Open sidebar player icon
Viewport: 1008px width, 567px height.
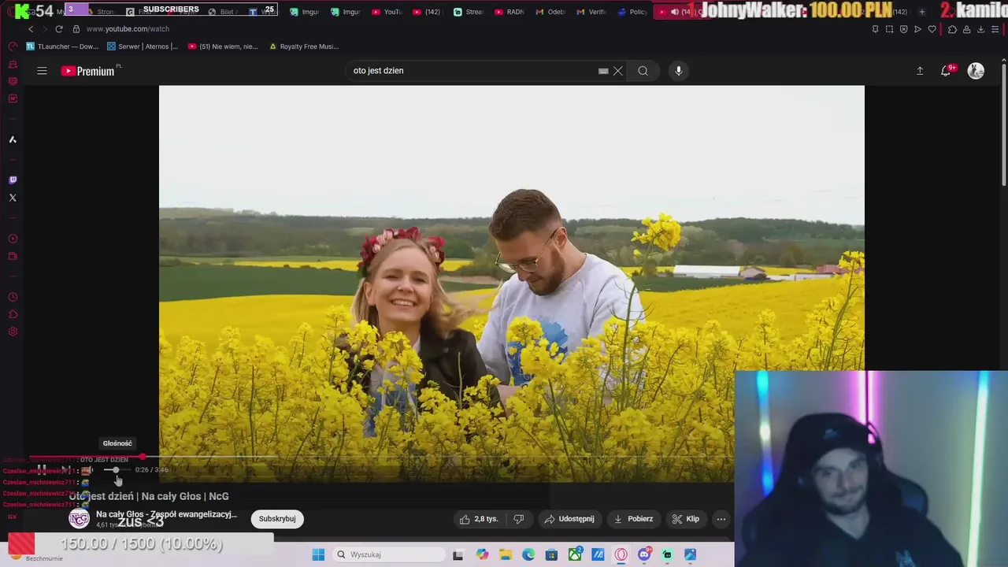pyautogui.click(x=13, y=239)
